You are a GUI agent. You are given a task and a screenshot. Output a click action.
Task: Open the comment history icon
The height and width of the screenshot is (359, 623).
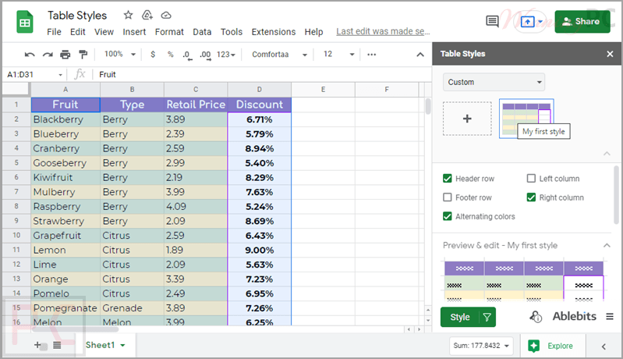click(x=492, y=21)
